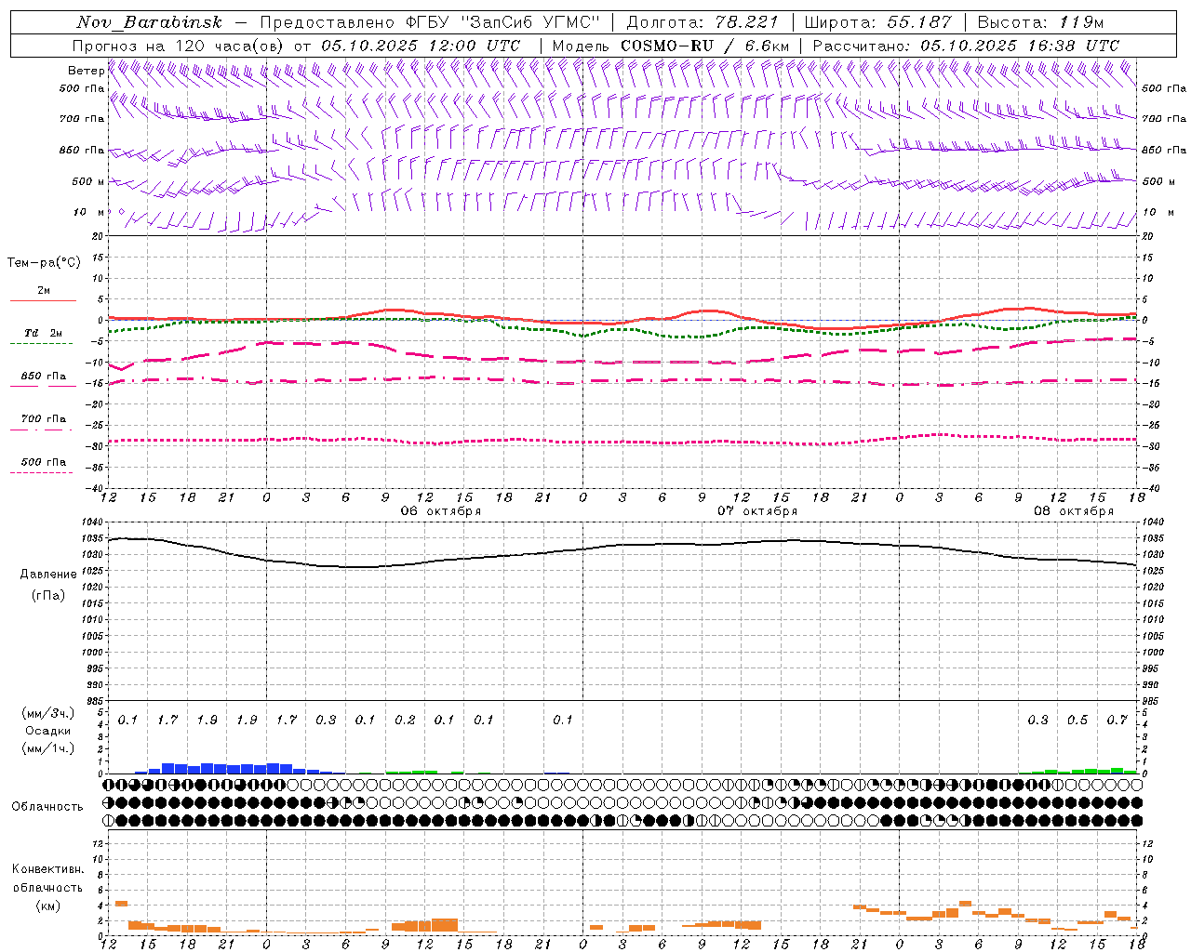Select the (мм/1ч.) precipitation unit label
The height and width of the screenshot is (952, 1191).
click(x=48, y=748)
